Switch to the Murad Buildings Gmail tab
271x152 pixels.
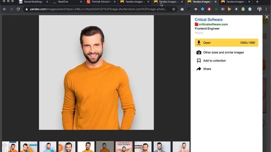33,2
